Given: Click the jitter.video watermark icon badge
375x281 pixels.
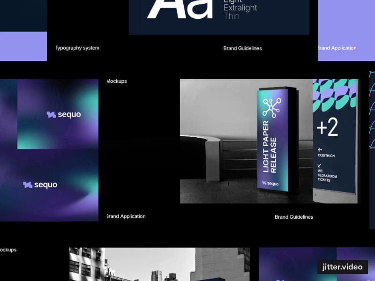Looking at the screenshot, I should point(342,267).
